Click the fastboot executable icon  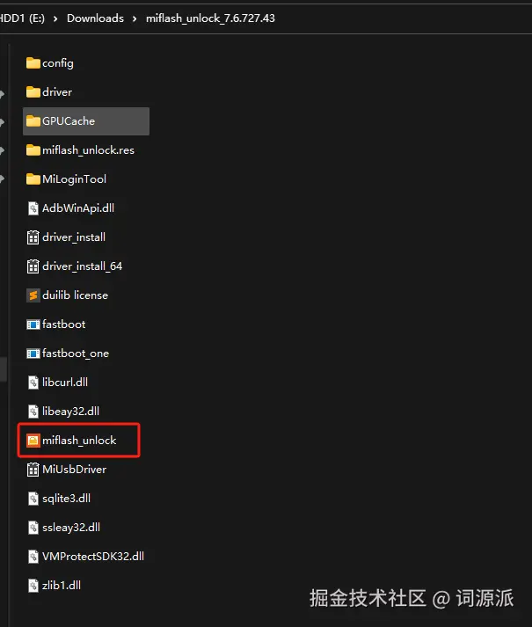click(x=33, y=324)
